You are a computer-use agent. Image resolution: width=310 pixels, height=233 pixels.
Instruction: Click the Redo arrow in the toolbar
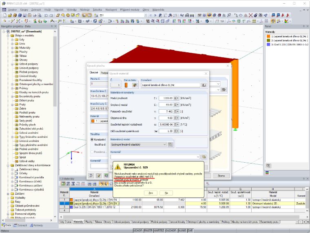(x=51, y=15)
